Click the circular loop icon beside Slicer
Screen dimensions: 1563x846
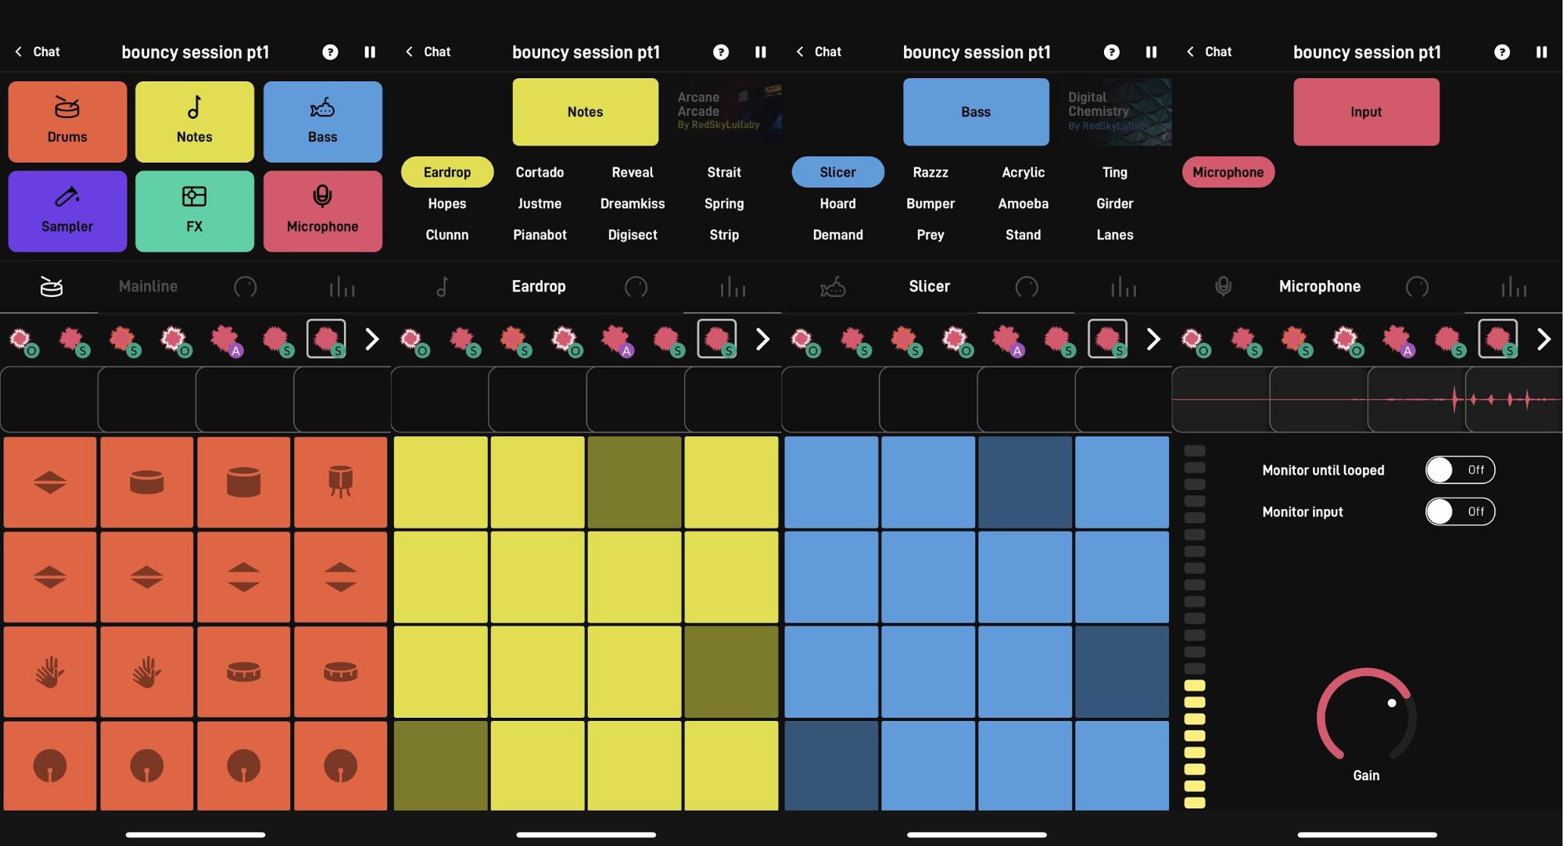coord(1026,287)
